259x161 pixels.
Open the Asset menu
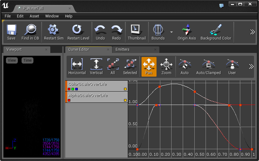[34, 16]
